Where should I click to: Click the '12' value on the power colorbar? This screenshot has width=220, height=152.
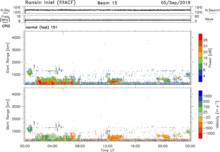(205, 64)
